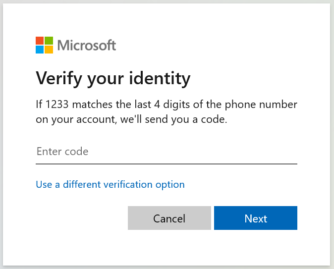Click the green square of Microsoft logo
334x269 pixels.
click(49, 41)
